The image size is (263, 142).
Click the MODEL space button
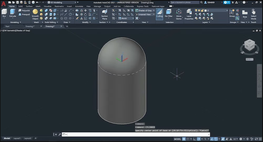click(177, 139)
